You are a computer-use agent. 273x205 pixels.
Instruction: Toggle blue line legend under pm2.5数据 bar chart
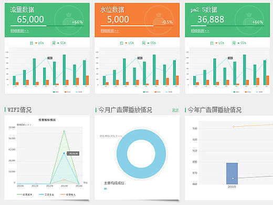point(259,92)
